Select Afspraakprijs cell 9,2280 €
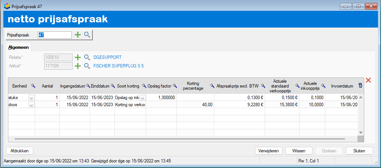381x168 pixels. tap(240, 105)
